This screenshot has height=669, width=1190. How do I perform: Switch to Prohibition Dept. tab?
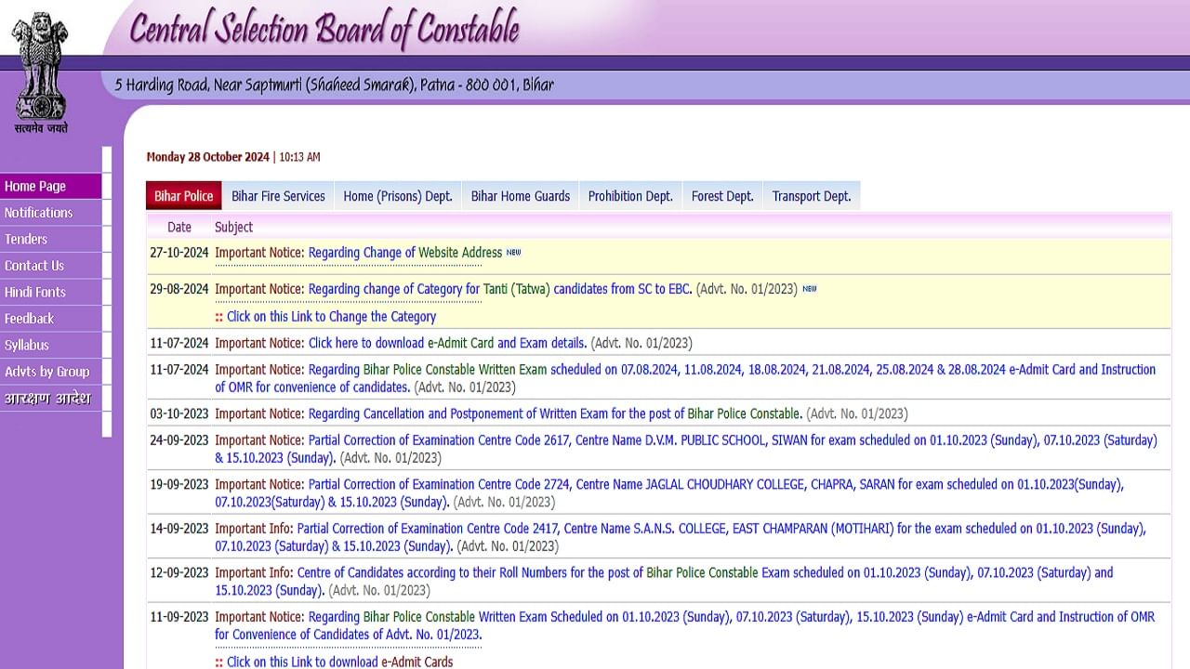(630, 196)
